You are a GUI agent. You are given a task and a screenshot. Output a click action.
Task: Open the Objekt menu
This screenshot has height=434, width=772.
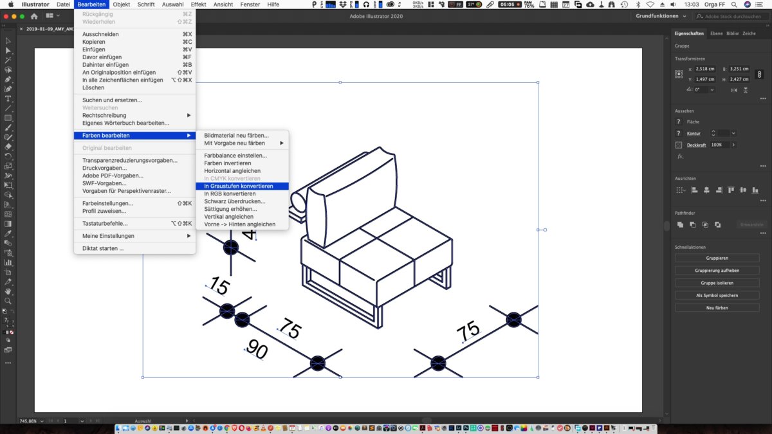point(121,5)
